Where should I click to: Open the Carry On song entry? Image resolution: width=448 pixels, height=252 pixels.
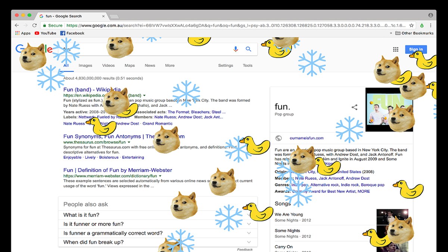pyautogui.click(x=284, y=247)
